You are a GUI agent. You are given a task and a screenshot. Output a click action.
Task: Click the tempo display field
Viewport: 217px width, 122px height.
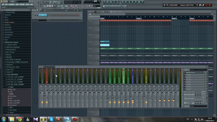click(61, 6)
